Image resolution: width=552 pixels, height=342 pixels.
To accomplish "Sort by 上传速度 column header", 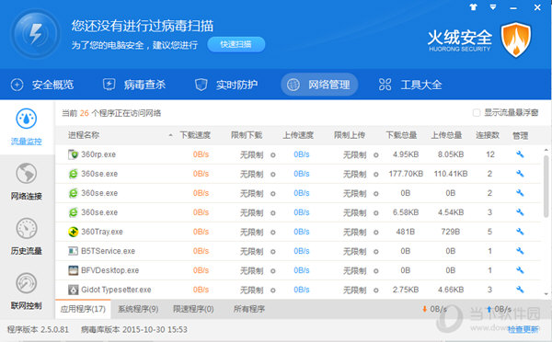I will coord(298,135).
